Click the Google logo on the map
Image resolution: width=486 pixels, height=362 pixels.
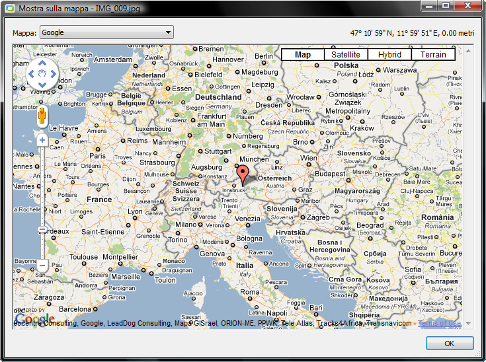(x=34, y=319)
